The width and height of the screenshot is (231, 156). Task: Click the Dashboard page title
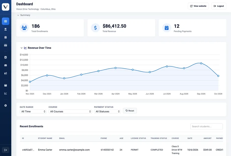(x=24, y=4)
